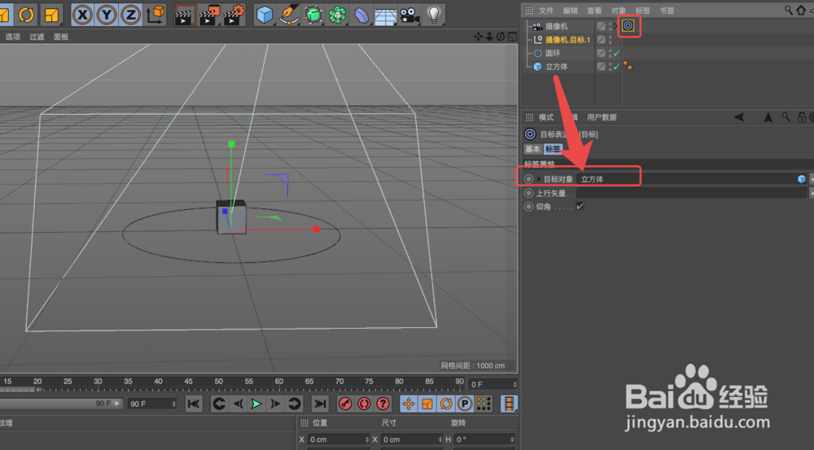814x450 pixels.
Task: Toggle keyframe circle for 上行矢量
Action: pyautogui.click(x=529, y=193)
